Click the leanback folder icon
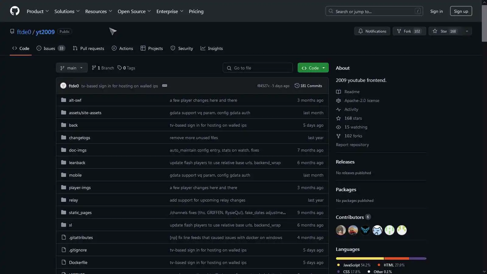Screen dimensions: 487x274 (x=64, y=163)
